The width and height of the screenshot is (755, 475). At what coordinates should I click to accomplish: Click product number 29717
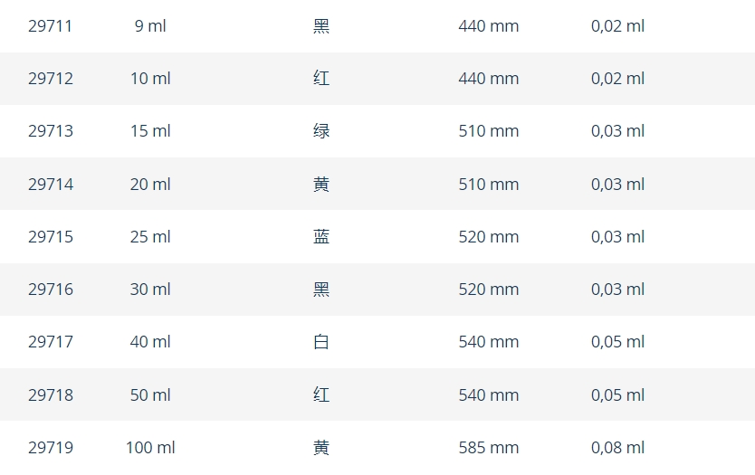51,342
